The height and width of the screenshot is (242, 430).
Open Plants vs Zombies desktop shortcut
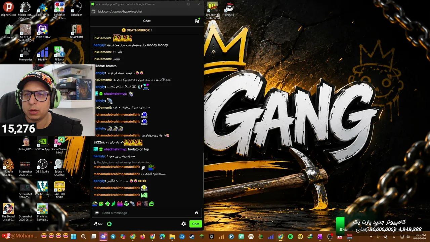tap(42, 212)
